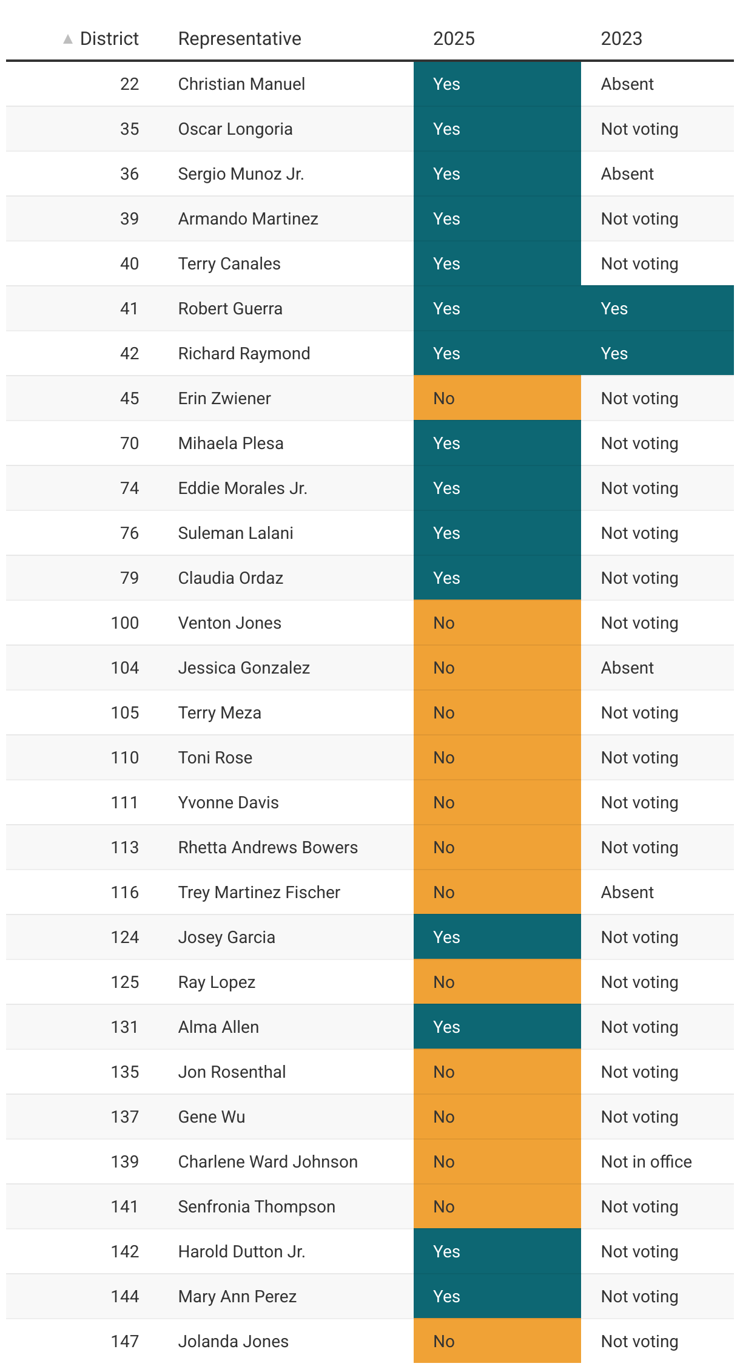Select Christian Manuel representative name

241,84
